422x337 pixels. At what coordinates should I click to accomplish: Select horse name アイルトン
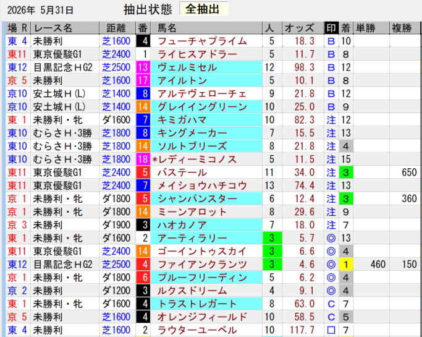[182, 80]
